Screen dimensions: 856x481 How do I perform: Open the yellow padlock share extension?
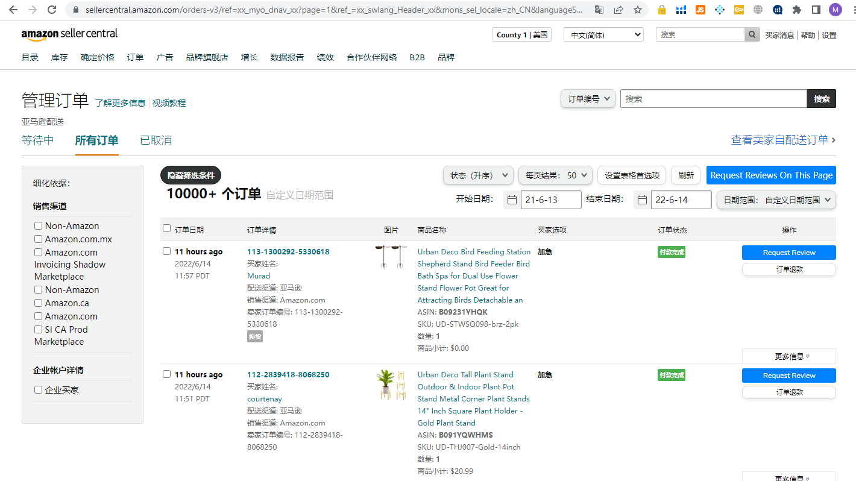tap(662, 10)
